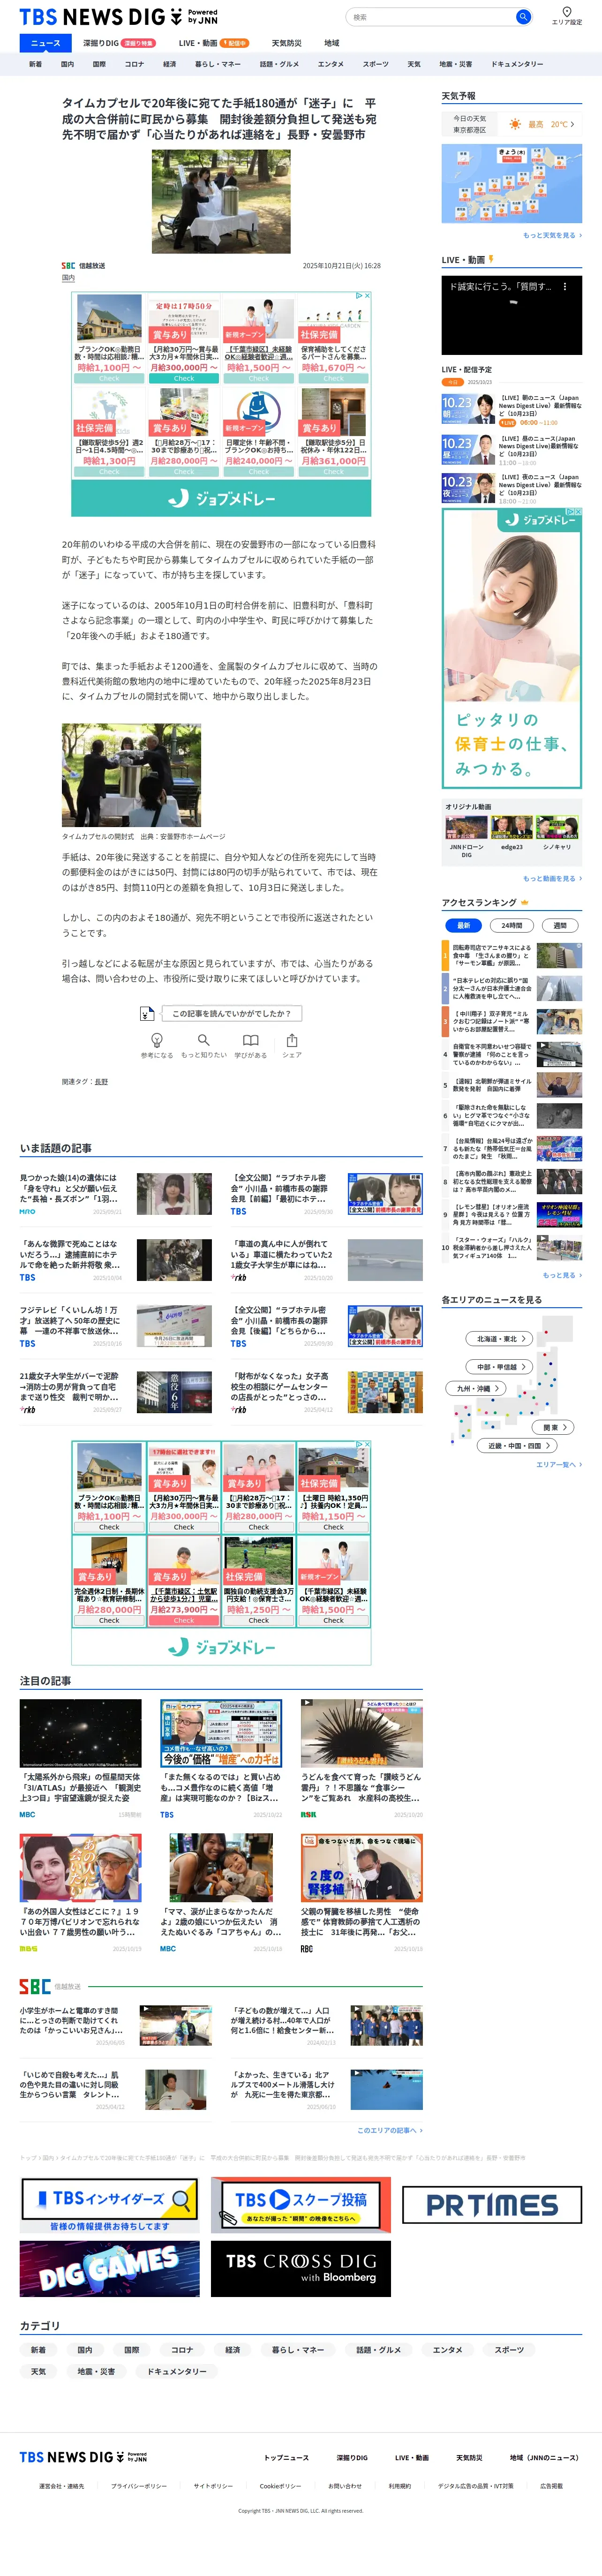Expand 近畿・中国・四国 area news
This screenshot has width=602, height=2576.
(518, 1445)
